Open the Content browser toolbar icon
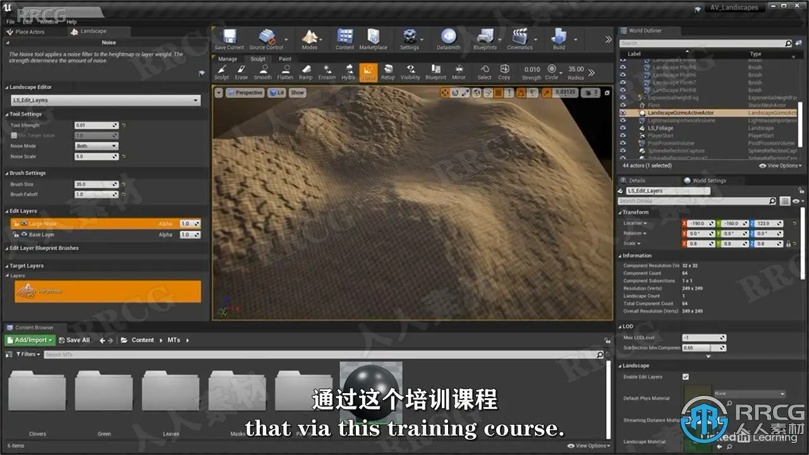This screenshot has height=455, width=809. pos(344,39)
